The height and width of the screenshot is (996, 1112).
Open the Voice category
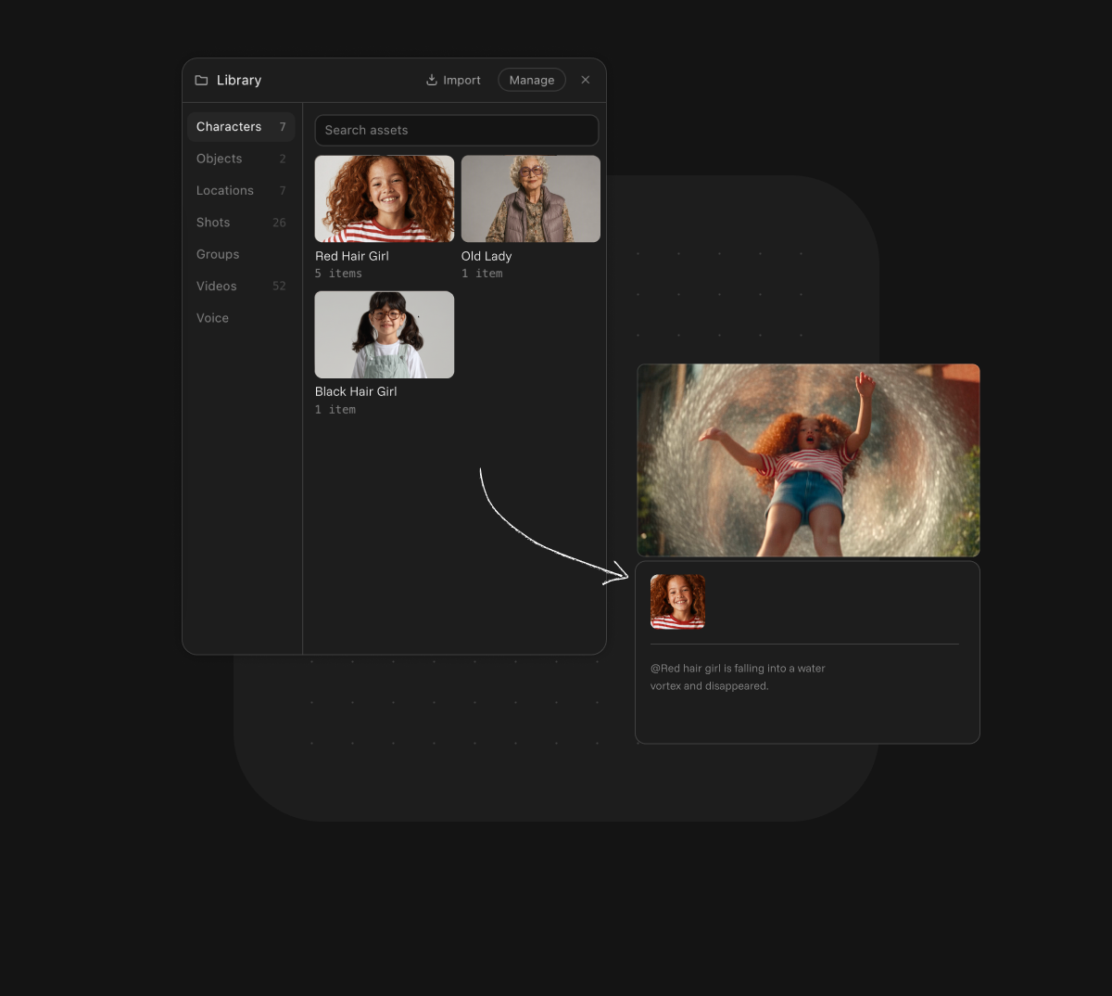(x=241, y=318)
